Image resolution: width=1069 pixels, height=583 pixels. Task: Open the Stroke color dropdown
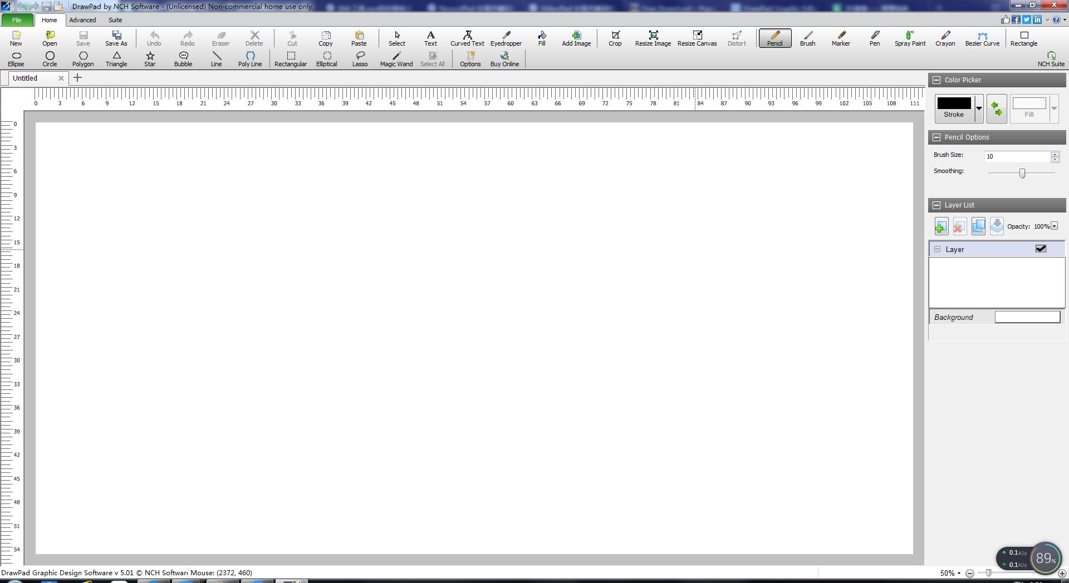click(979, 108)
